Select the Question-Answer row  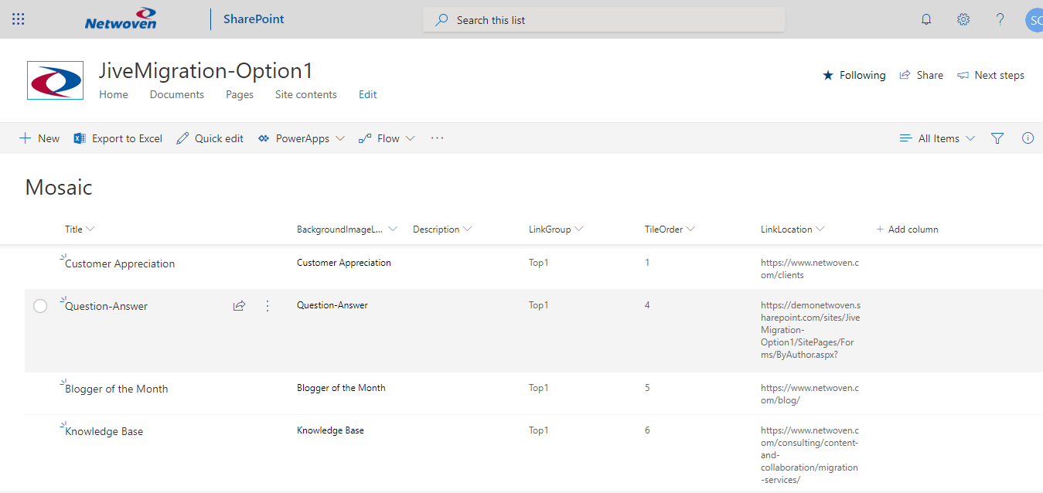40,305
